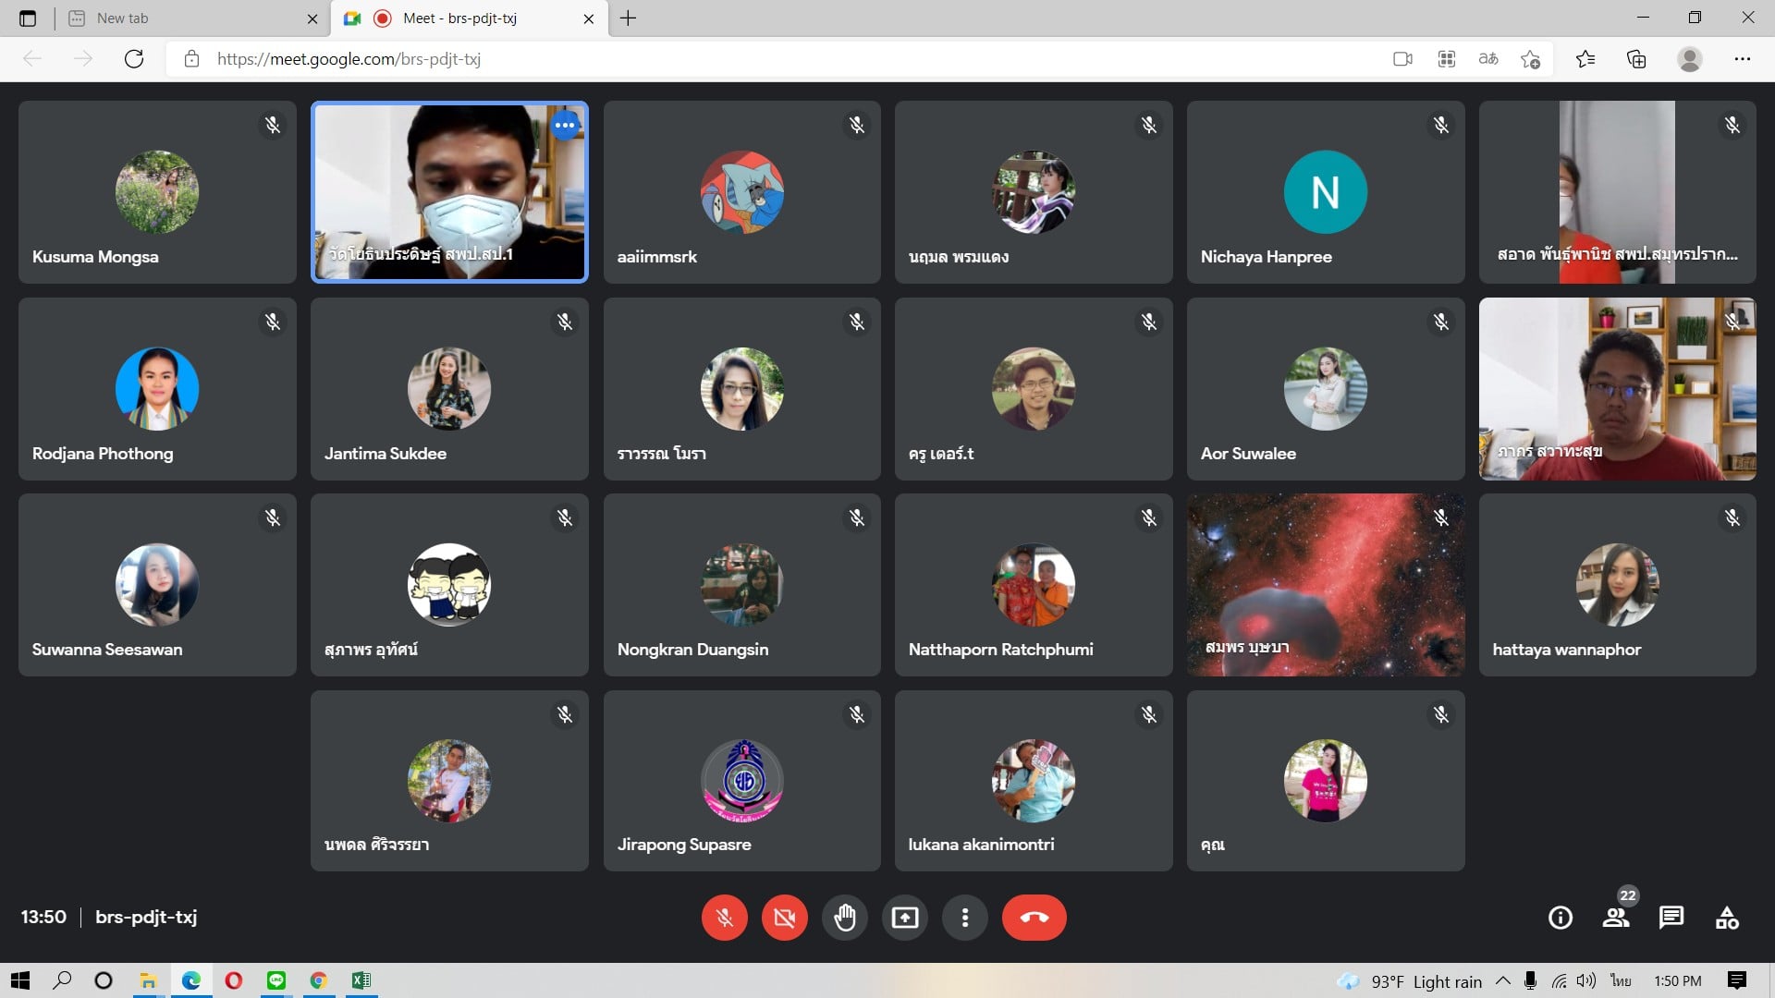Image resolution: width=1775 pixels, height=998 pixels.
Task: Select Nichaya Hanpree's N avatar
Action: (1326, 192)
